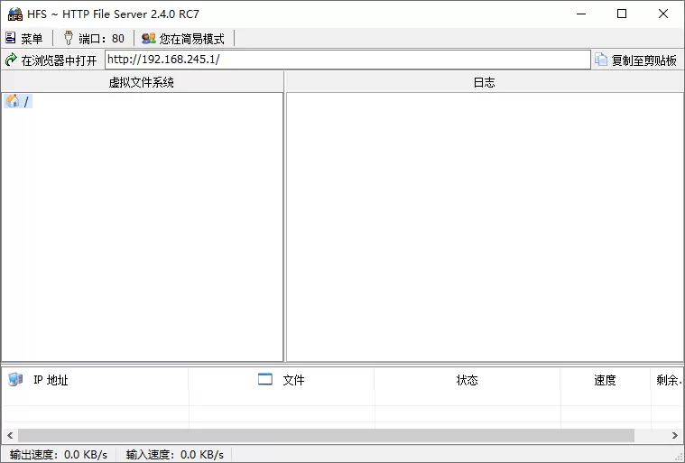
Task: Click the 端口: 80 port button
Action: pos(94,39)
